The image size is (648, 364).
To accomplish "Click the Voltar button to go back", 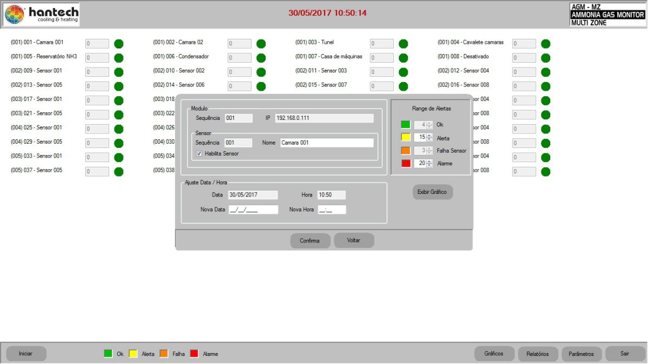I will (354, 240).
